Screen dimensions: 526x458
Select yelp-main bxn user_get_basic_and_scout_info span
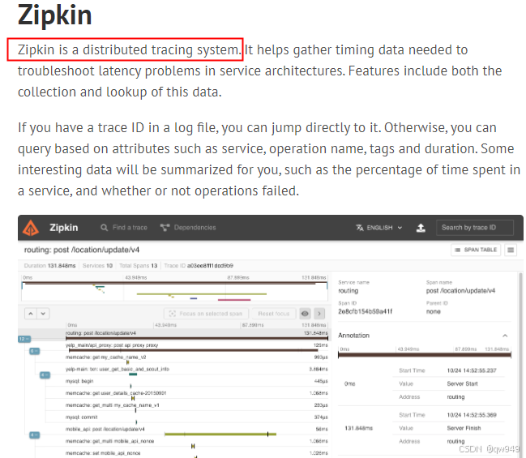196,371
